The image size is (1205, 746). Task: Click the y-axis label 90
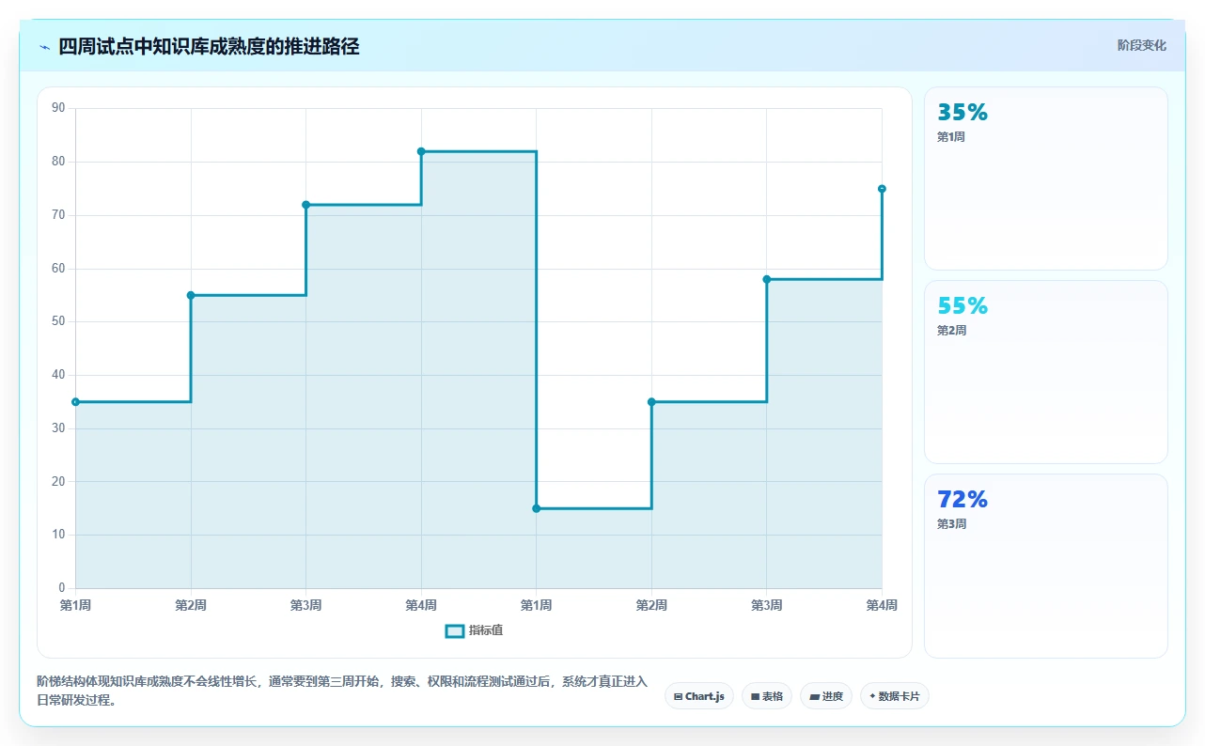coord(58,108)
